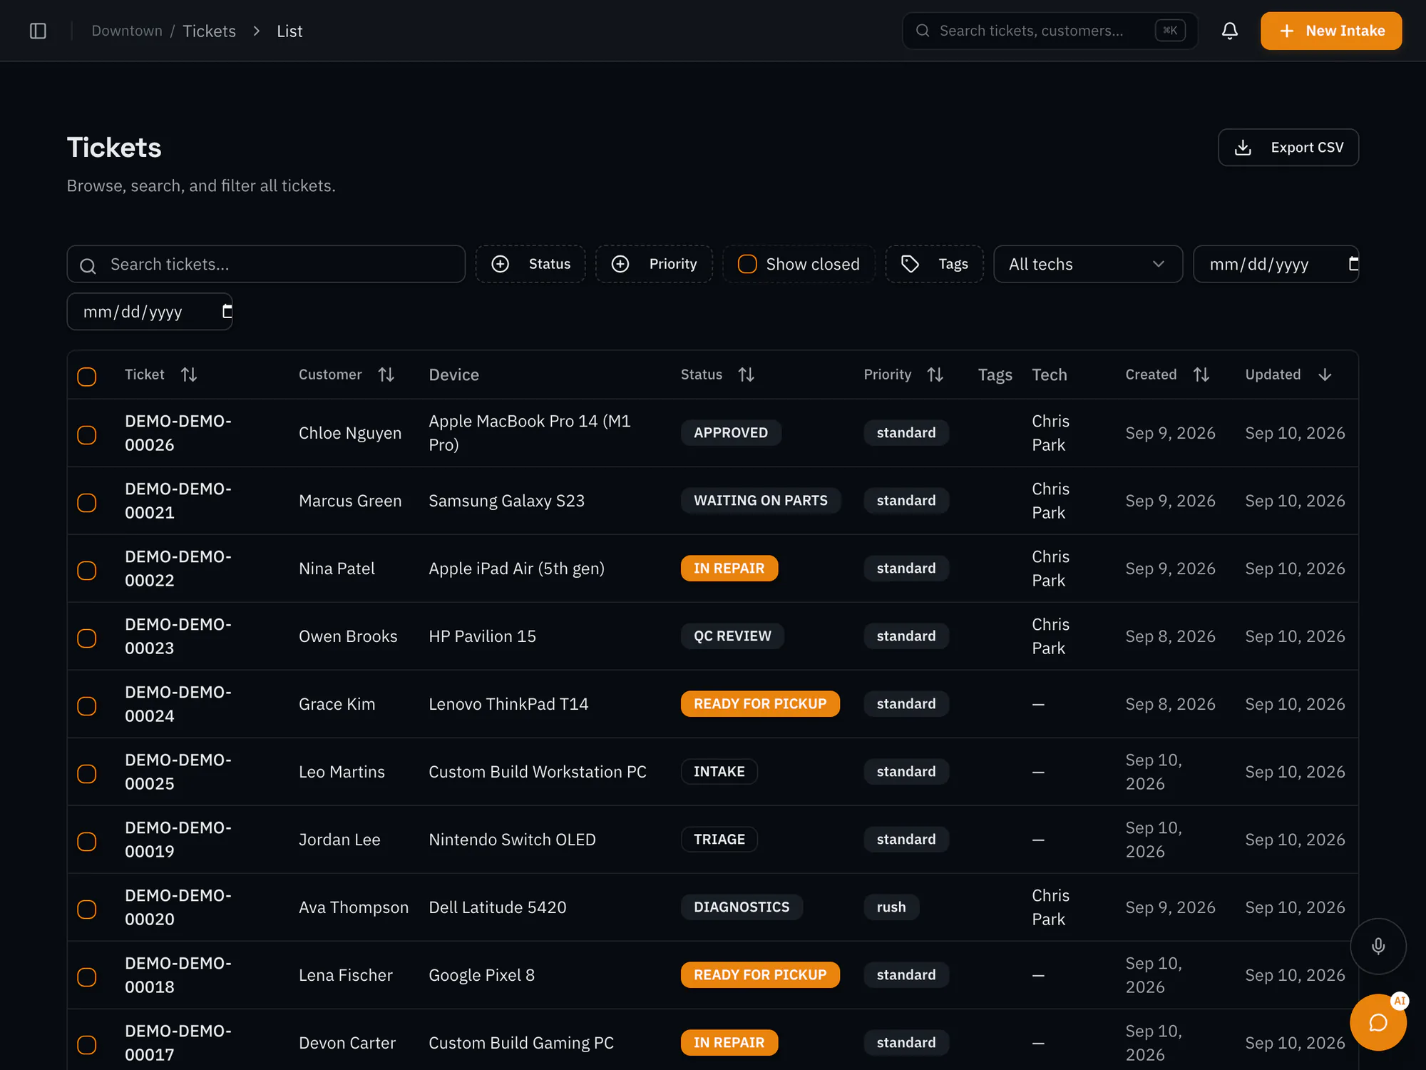Toggle Show closed checkbox

pyautogui.click(x=747, y=264)
